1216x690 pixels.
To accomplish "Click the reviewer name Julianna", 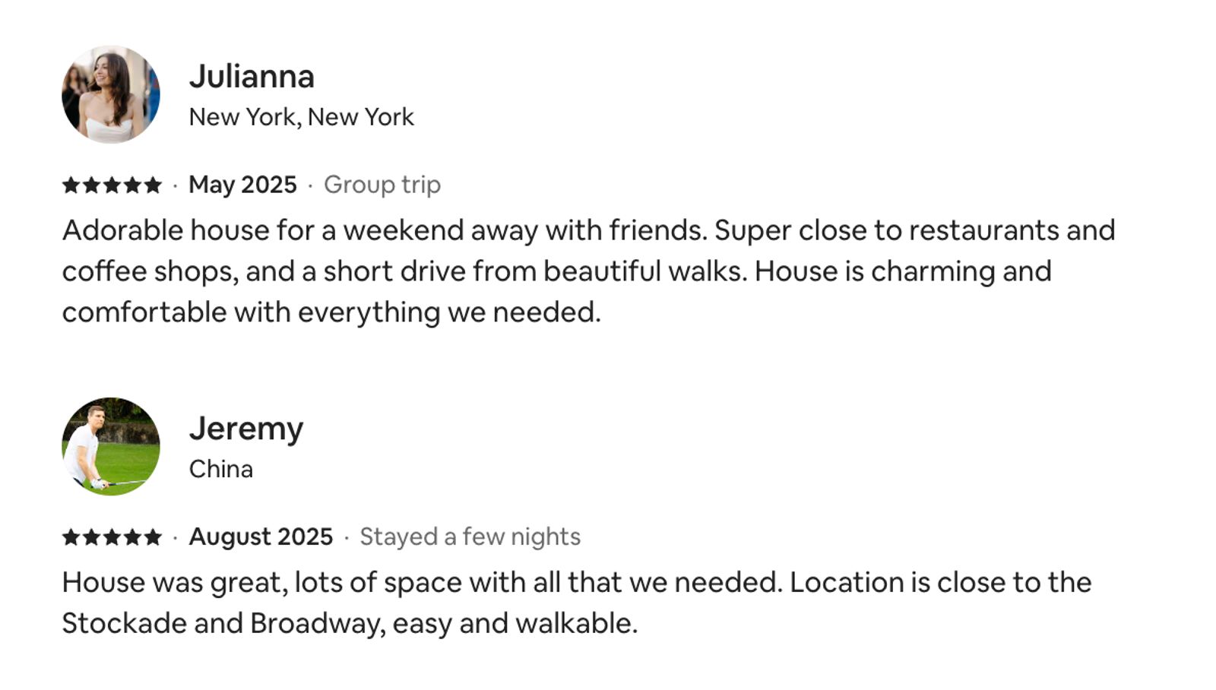I will 252,77.
